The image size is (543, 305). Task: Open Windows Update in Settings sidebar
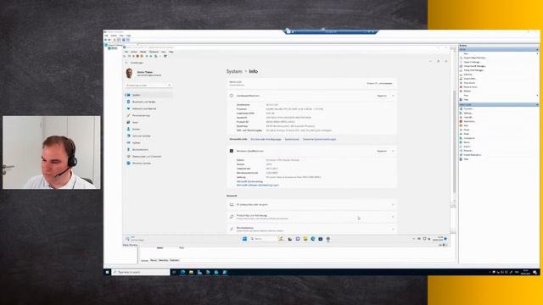click(148, 164)
